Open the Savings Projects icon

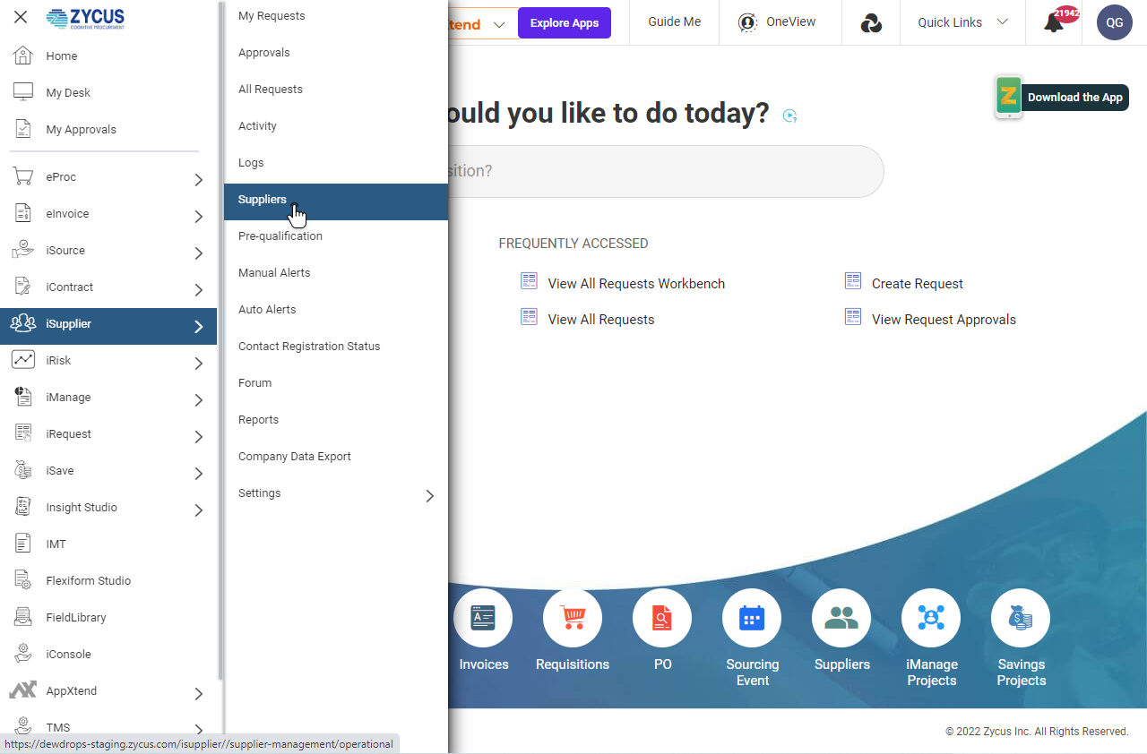pyautogui.click(x=1021, y=618)
